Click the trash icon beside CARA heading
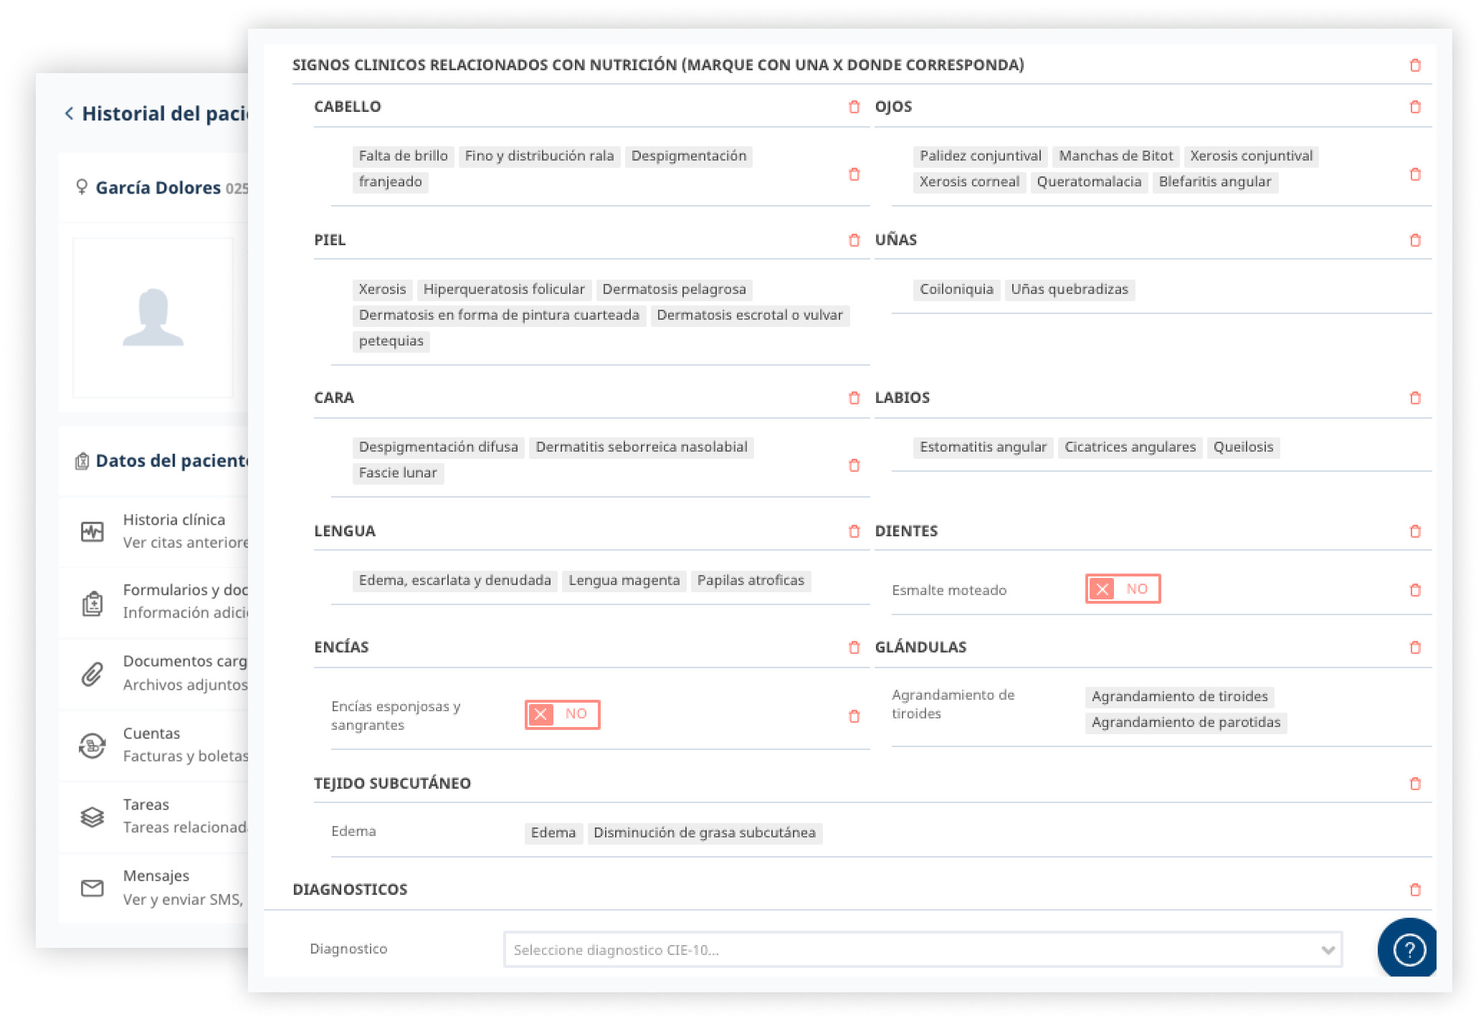Viewport: 1481px width, 1021px height. click(854, 398)
